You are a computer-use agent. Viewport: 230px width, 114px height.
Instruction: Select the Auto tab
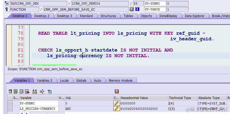98,80
